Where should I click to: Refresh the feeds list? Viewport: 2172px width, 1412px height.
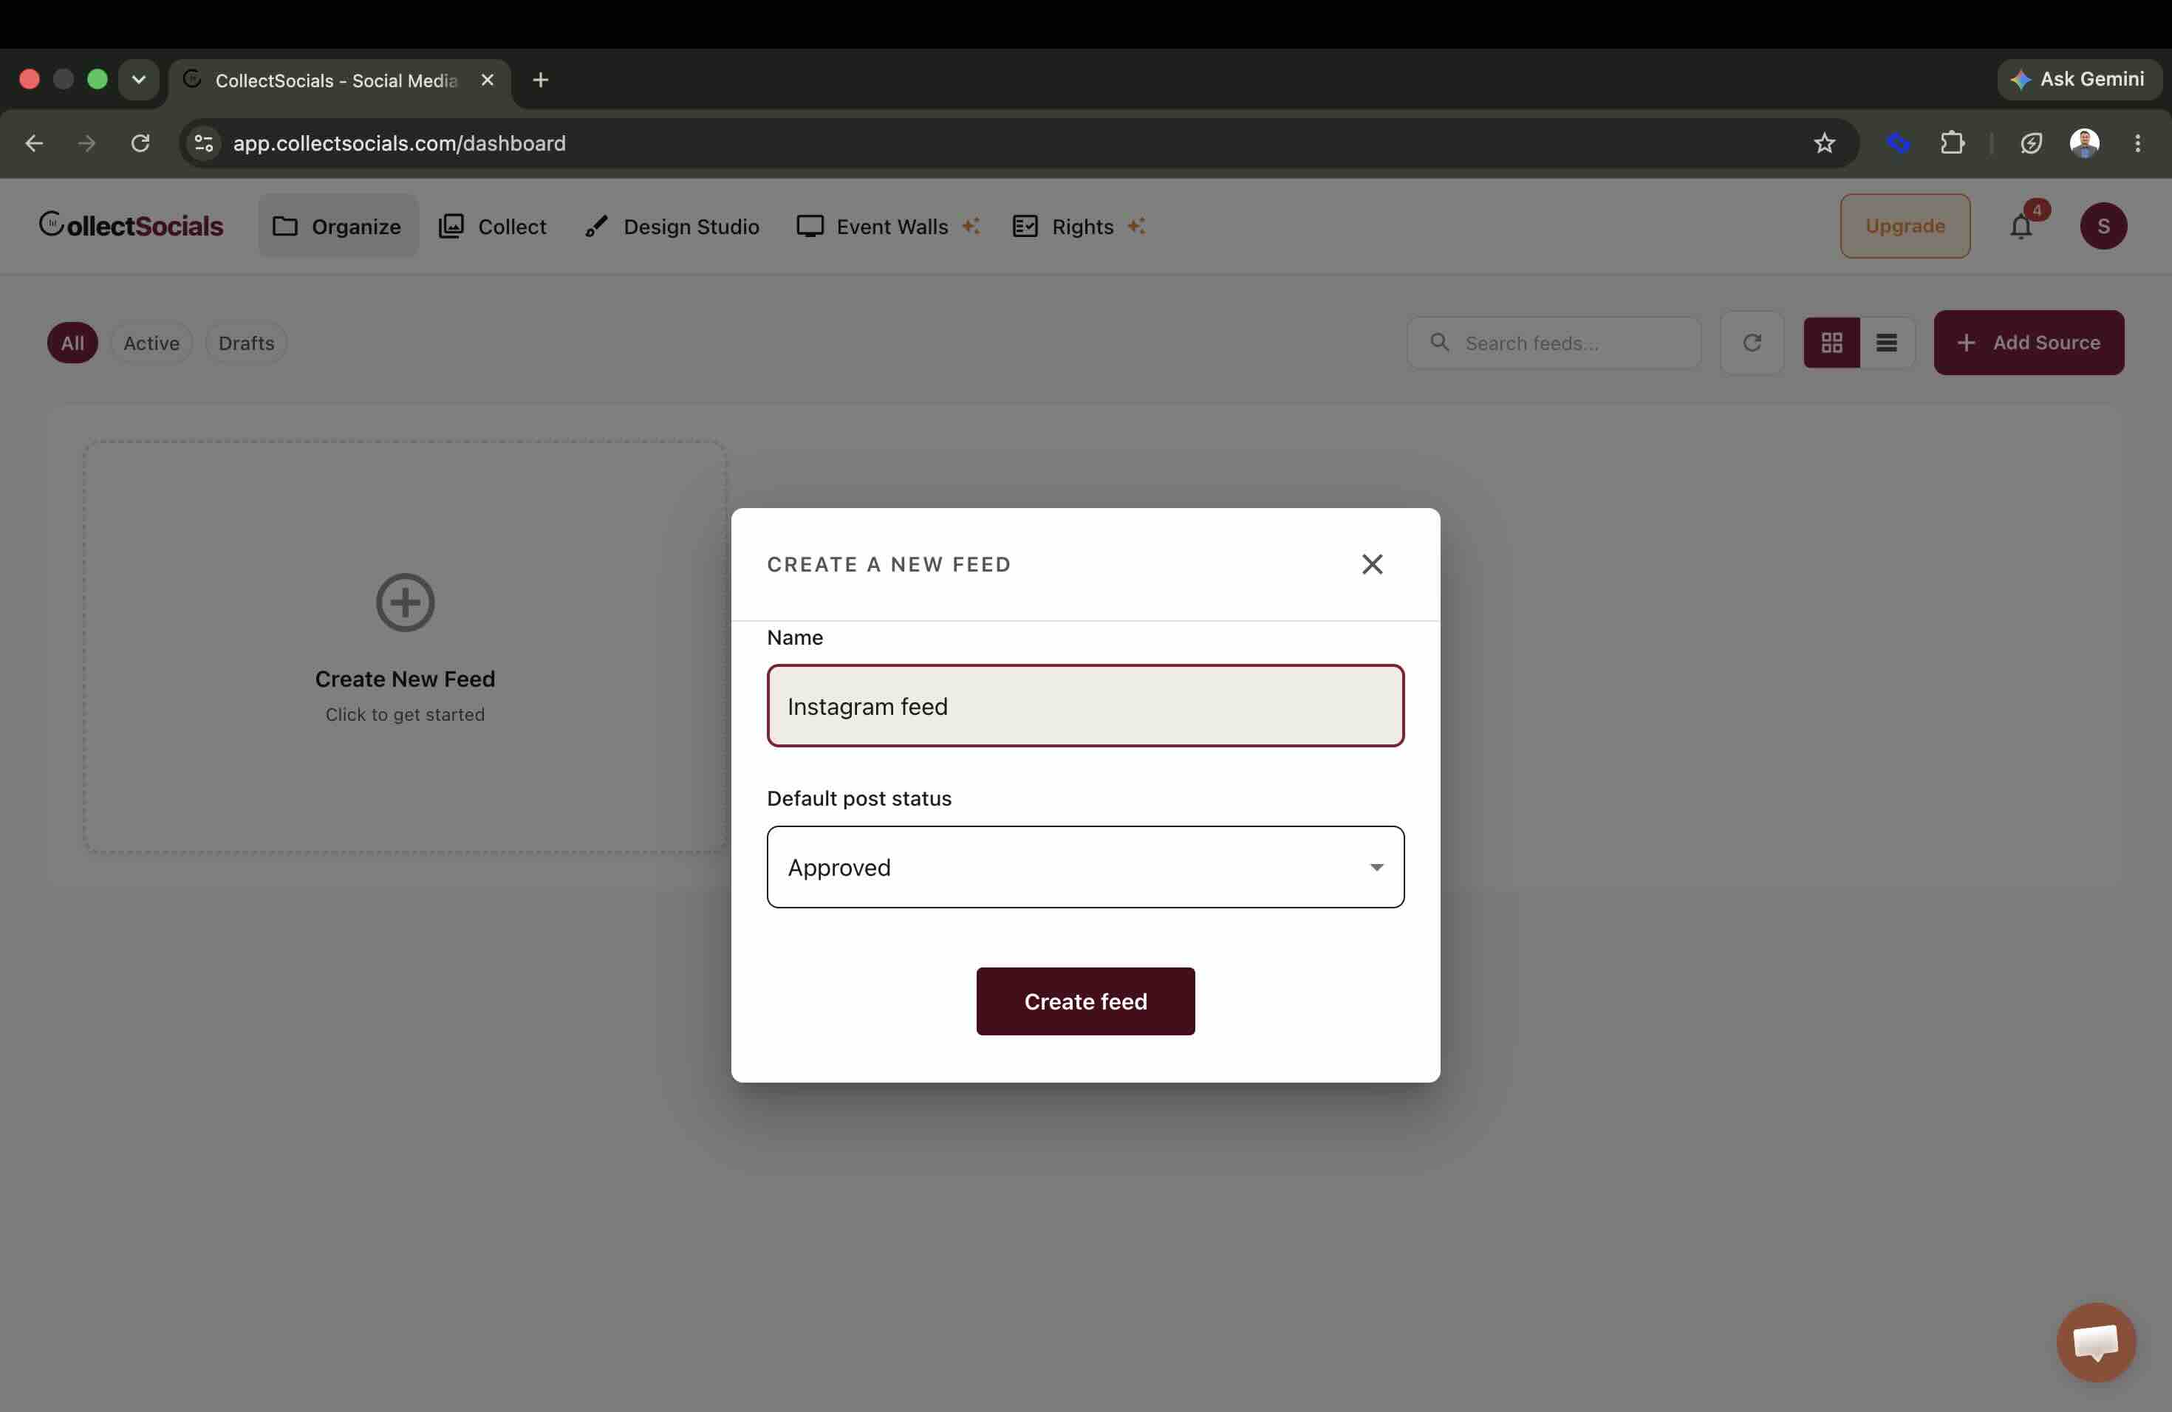pos(1752,343)
